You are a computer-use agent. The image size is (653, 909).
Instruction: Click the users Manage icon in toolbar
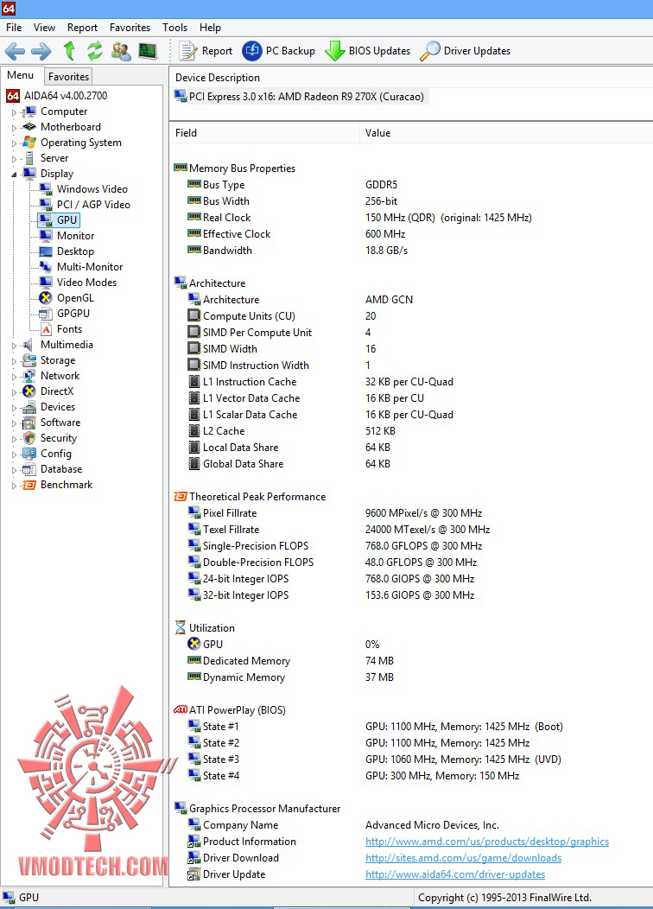coord(121,51)
